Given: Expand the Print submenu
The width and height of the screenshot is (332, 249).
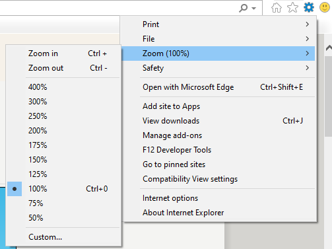Looking at the screenshot, I should (x=218, y=24).
